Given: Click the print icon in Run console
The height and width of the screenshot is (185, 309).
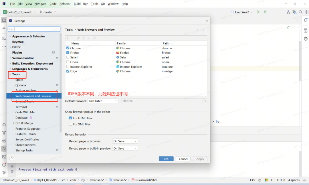Looking at the screenshot, I should (12, 166).
